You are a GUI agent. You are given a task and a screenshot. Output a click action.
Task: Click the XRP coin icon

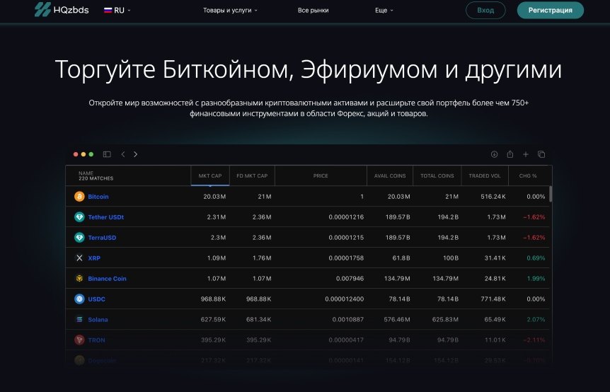[79, 258]
